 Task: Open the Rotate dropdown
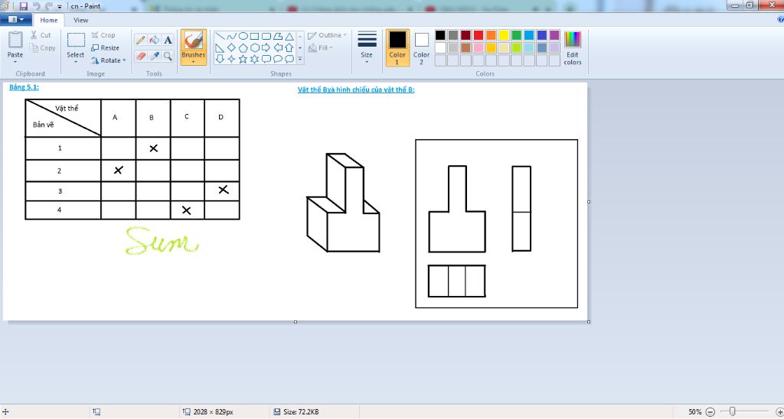tap(109, 60)
